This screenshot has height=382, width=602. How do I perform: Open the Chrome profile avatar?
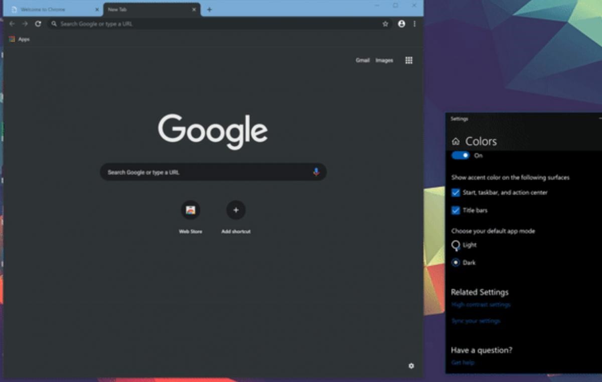pyautogui.click(x=401, y=24)
